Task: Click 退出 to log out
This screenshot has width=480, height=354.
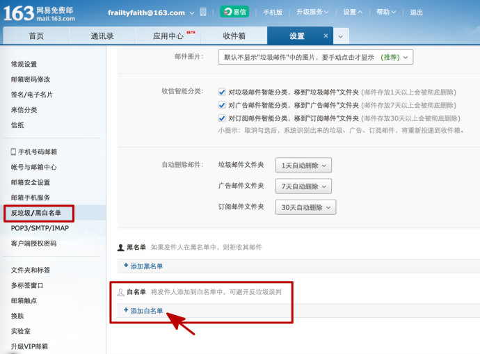Action: 416,13
